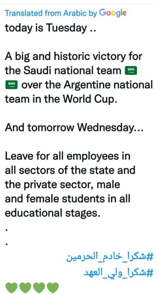Click the second green heart emoji
158x295 pixels.
tap(25, 288)
